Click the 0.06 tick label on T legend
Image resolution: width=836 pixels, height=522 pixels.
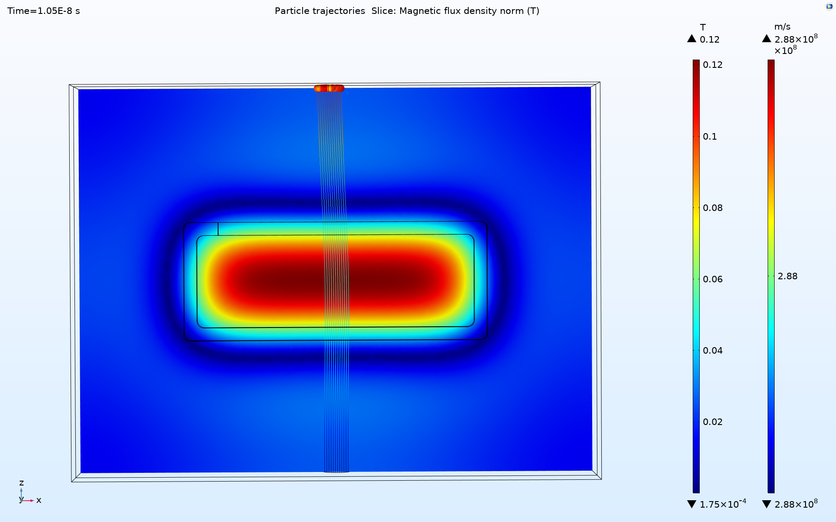tap(712, 279)
